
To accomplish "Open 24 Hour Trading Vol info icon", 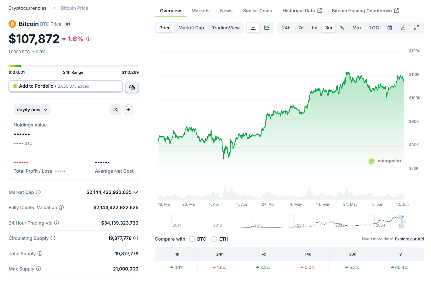I will pos(57,223).
